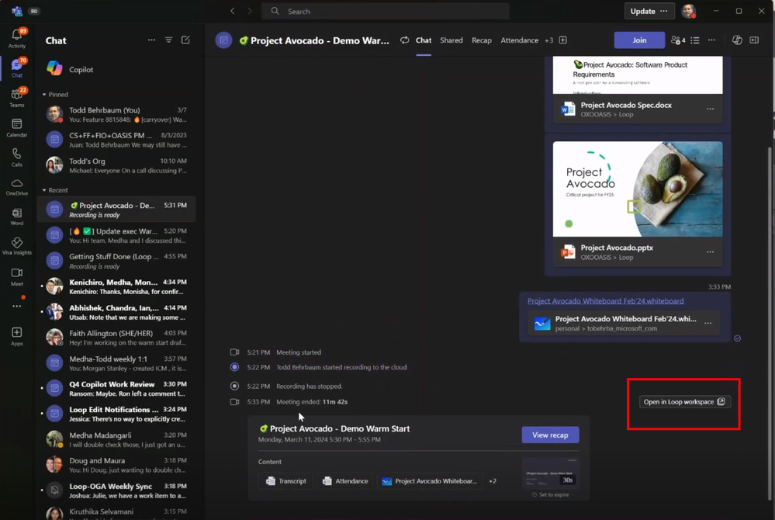775x520 pixels.
Task: Open Copilot icon in the chat header
Action: click(x=737, y=40)
